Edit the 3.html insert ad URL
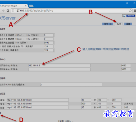136x122 pixels. (38, 107)
